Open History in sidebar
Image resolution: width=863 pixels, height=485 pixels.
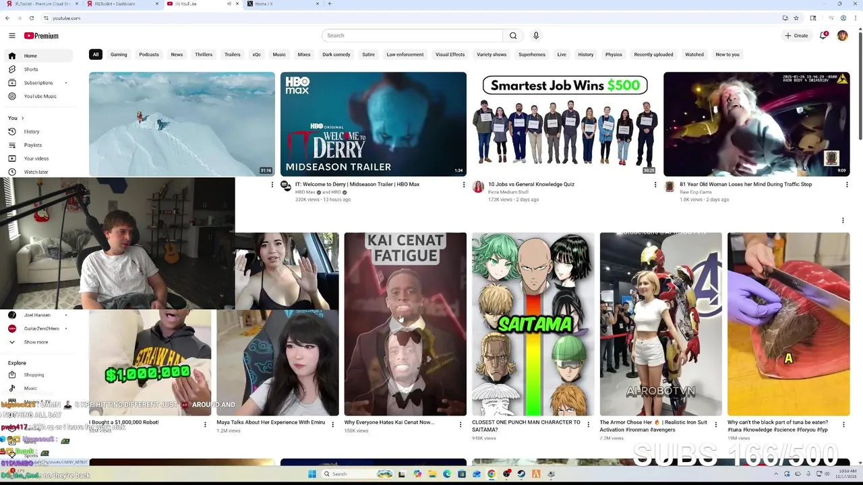click(38, 131)
